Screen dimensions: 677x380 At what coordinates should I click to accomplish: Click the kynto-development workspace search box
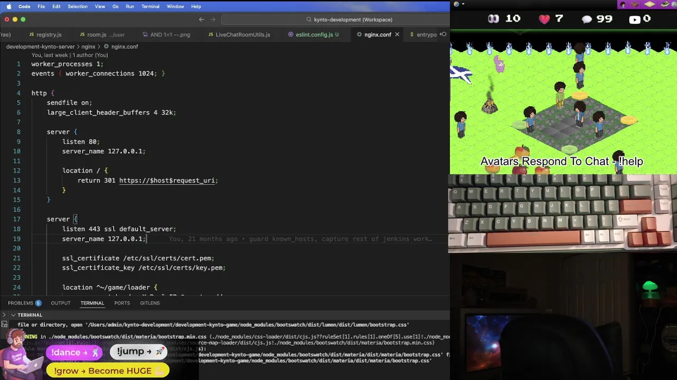(x=335, y=20)
